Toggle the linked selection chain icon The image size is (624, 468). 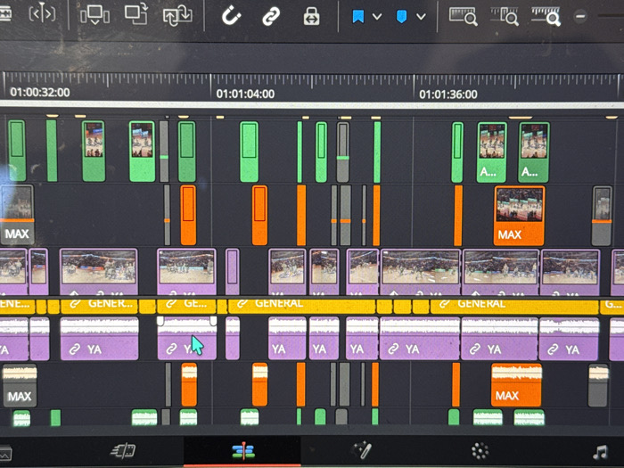click(x=271, y=17)
